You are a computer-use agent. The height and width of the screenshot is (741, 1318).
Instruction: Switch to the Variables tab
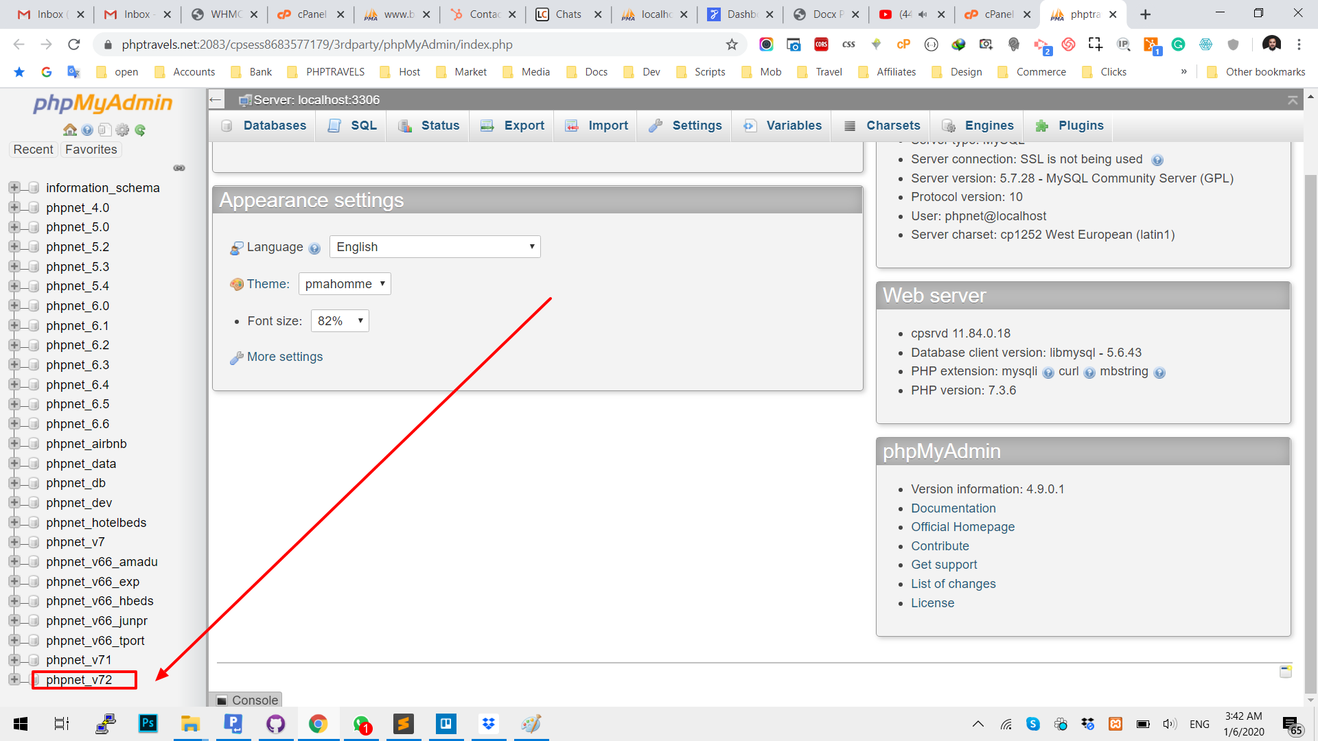(783, 126)
